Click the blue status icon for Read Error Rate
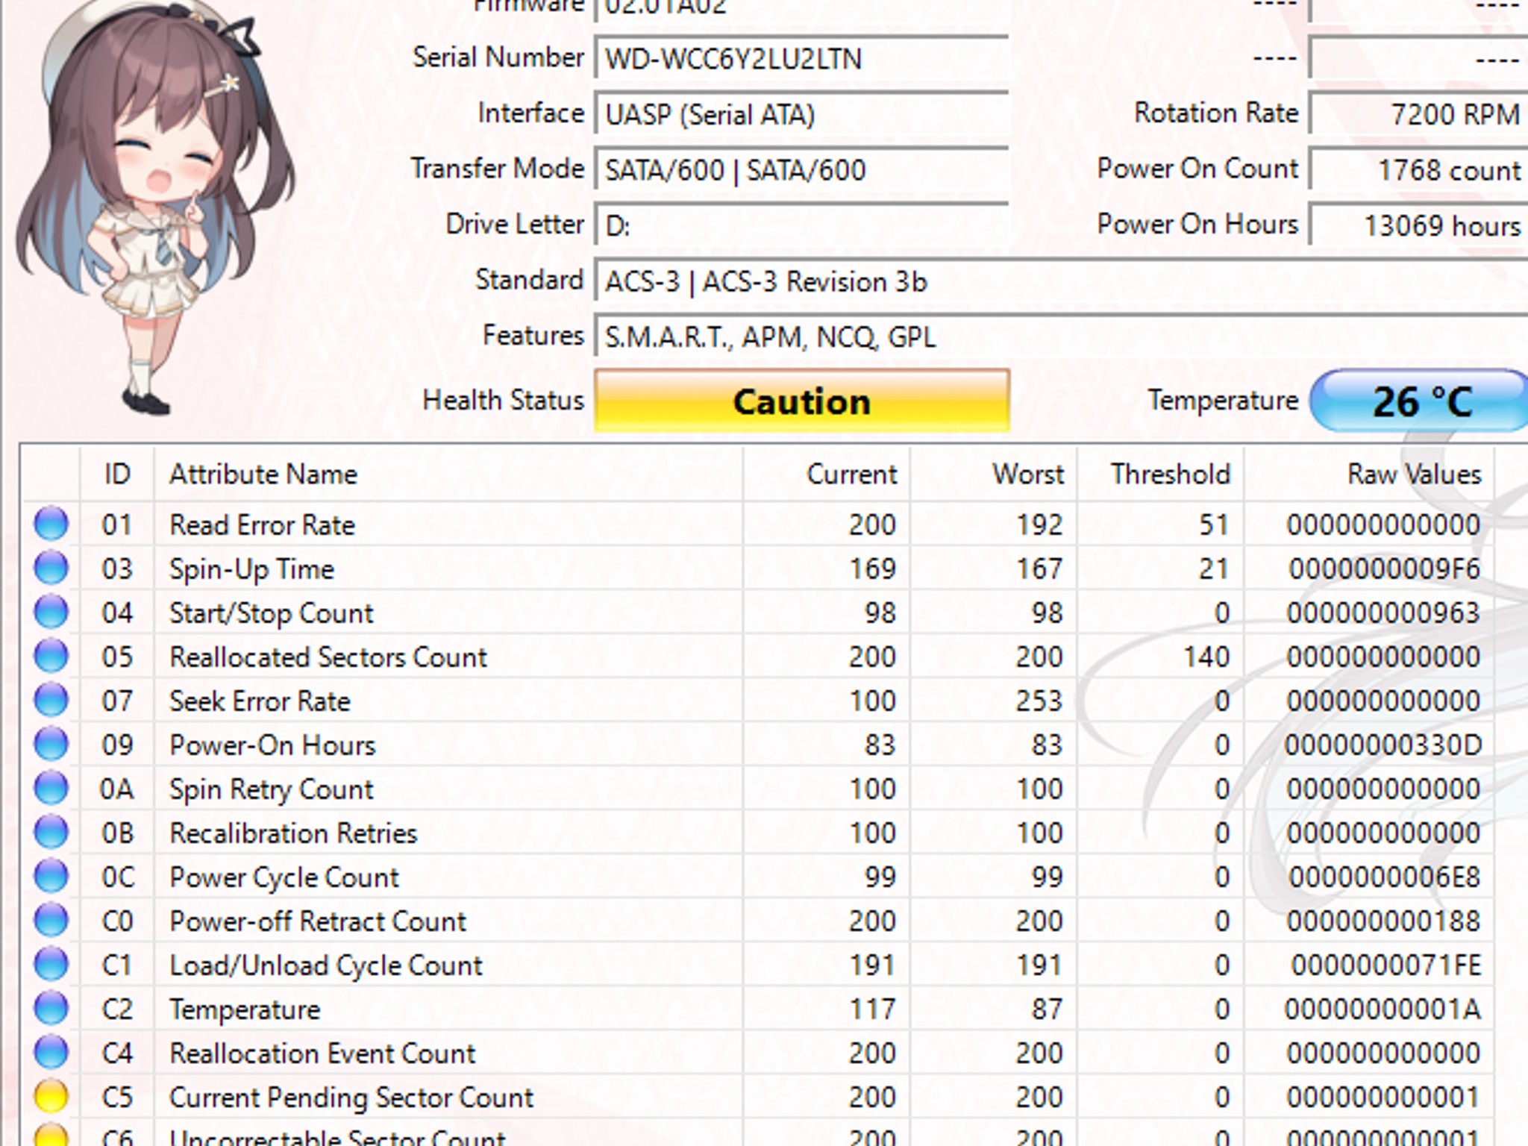1528x1146 pixels. tap(51, 524)
